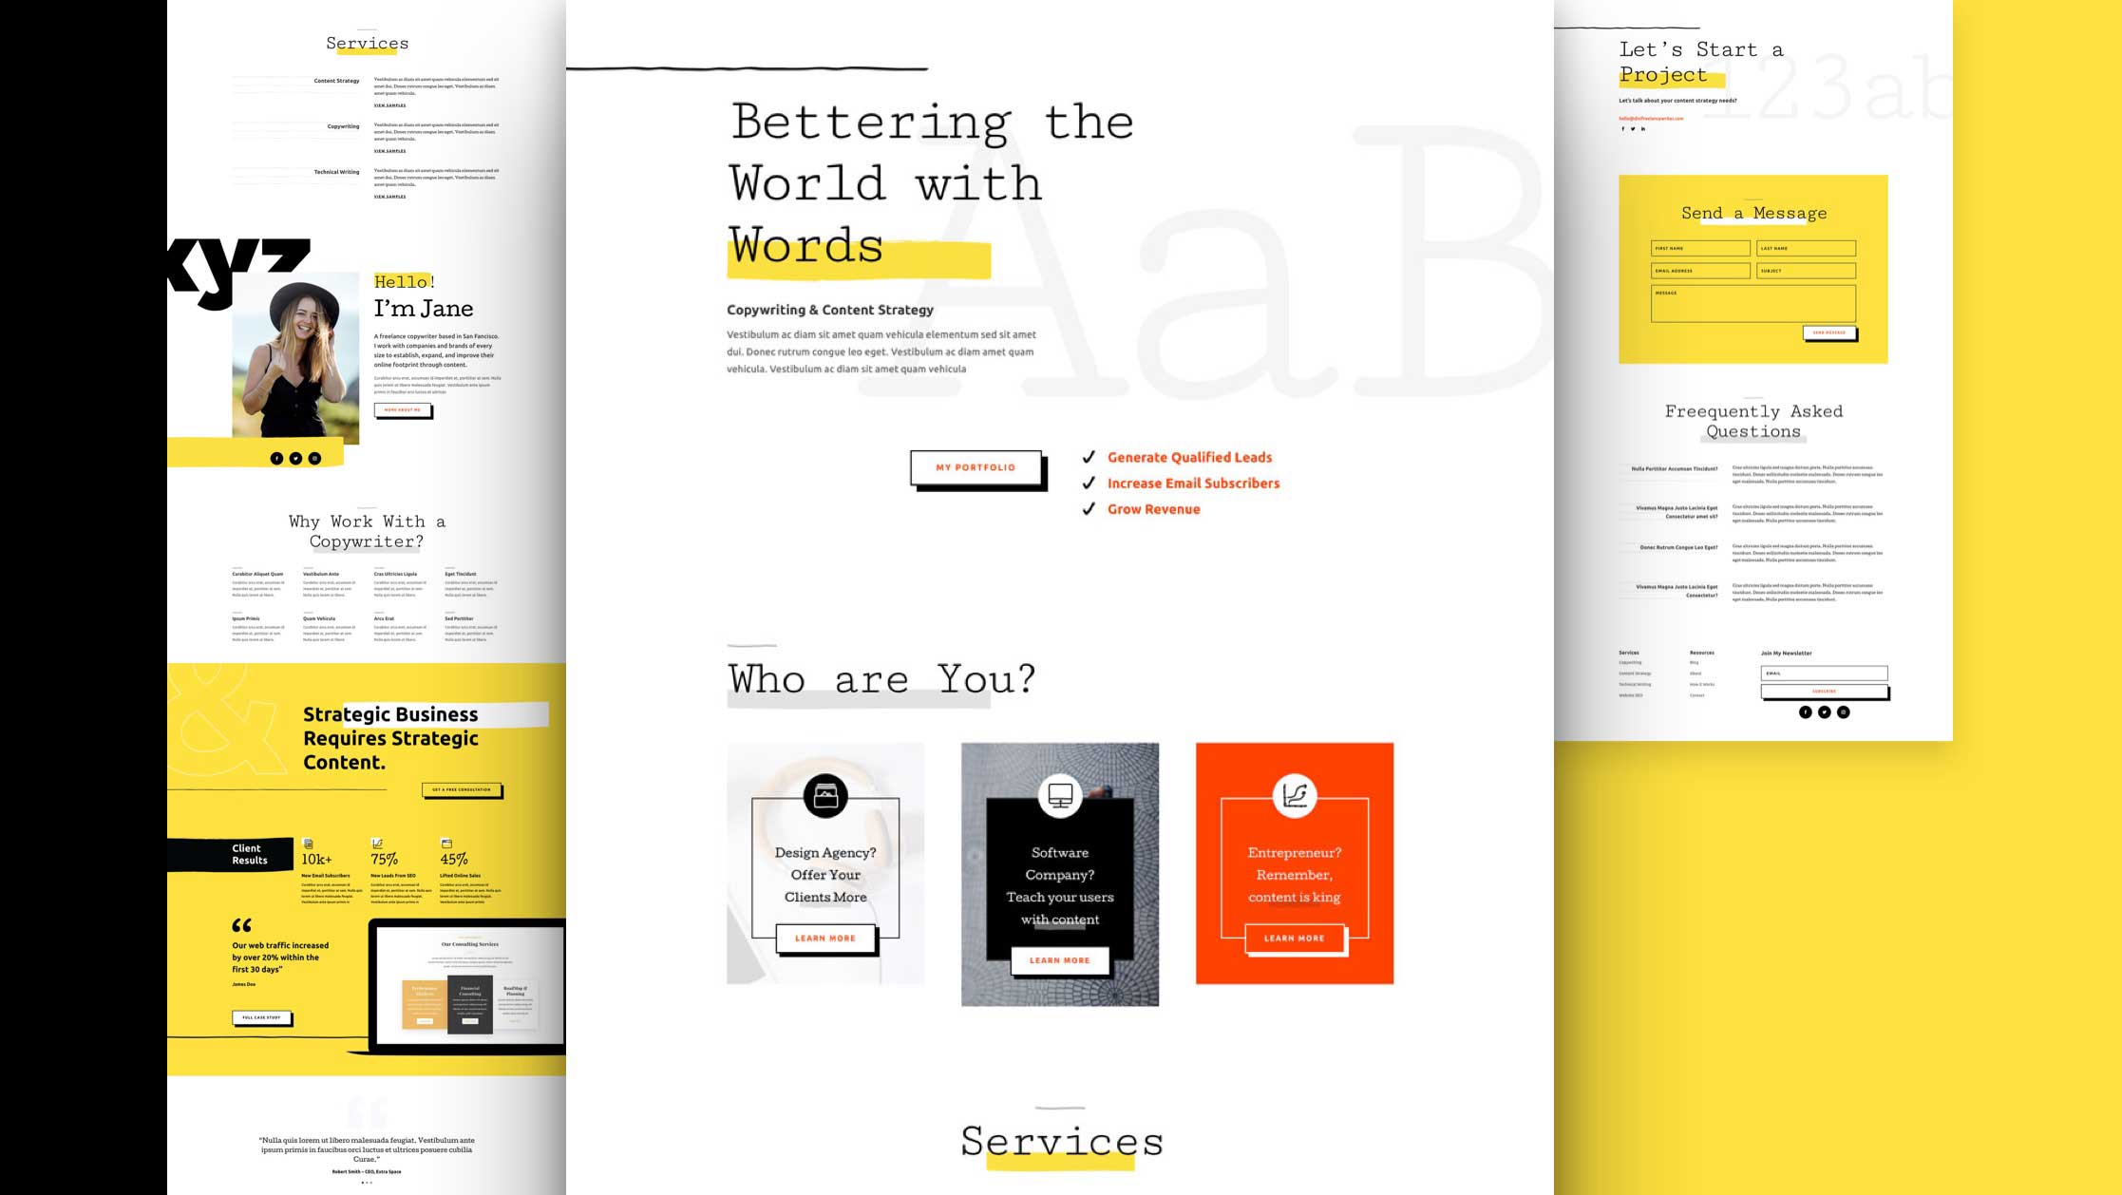
Task: Click 'LEARN MORE' on Design Agency card
Action: [824, 937]
